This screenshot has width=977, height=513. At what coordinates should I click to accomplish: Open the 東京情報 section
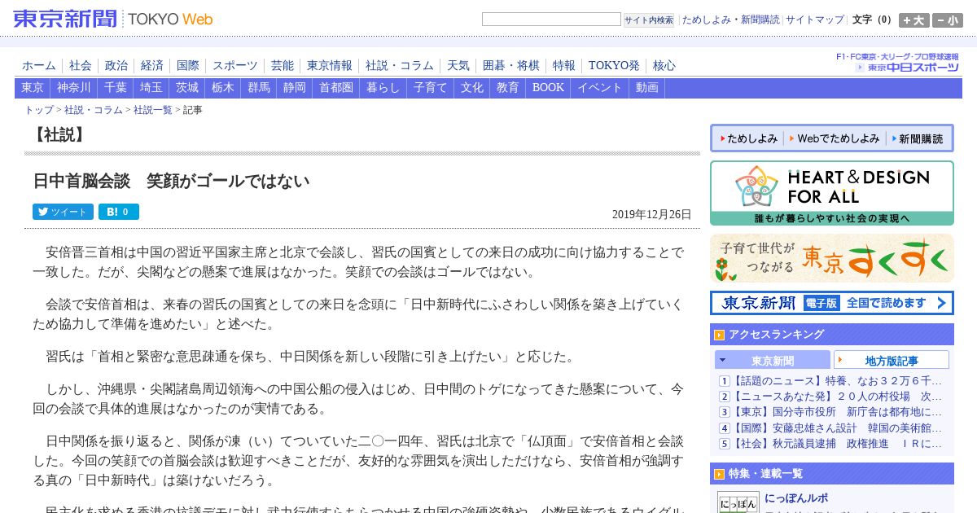click(x=330, y=65)
